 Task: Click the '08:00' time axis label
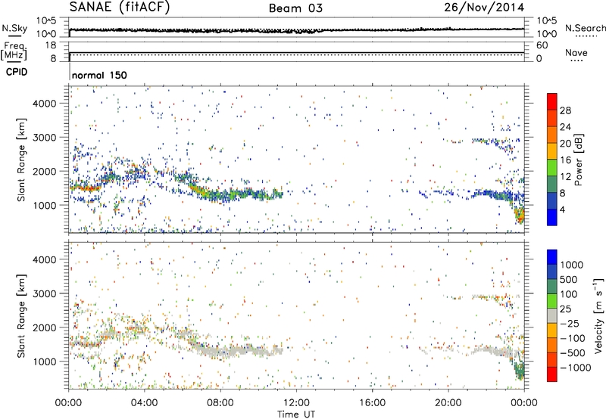click(x=220, y=403)
